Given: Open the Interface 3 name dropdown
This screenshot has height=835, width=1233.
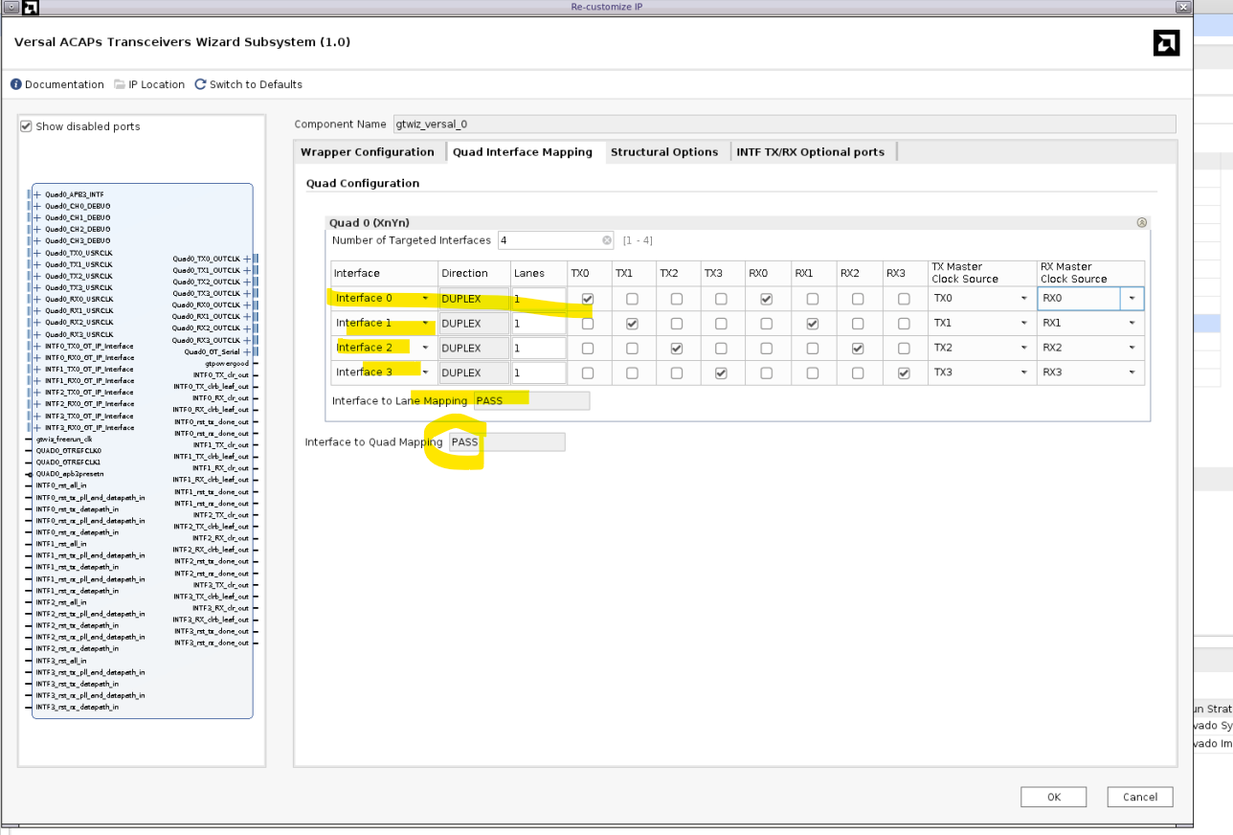Looking at the screenshot, I should [425, 373].
